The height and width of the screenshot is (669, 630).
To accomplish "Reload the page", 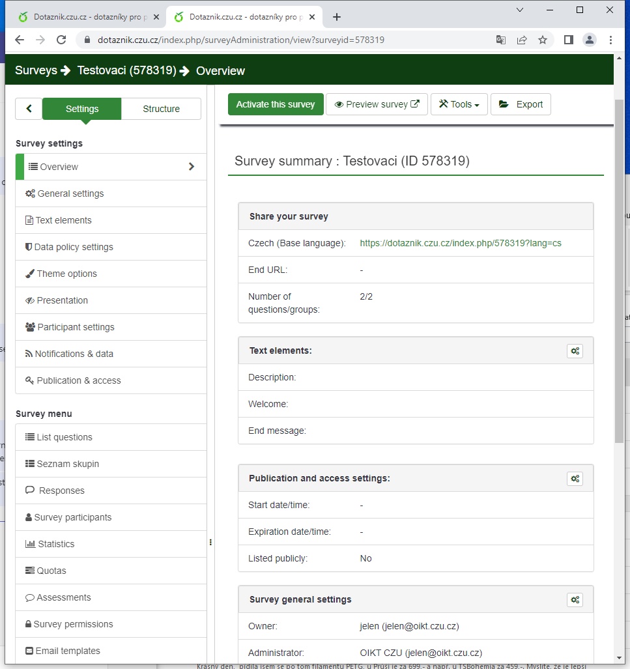I will coord(61,40).
